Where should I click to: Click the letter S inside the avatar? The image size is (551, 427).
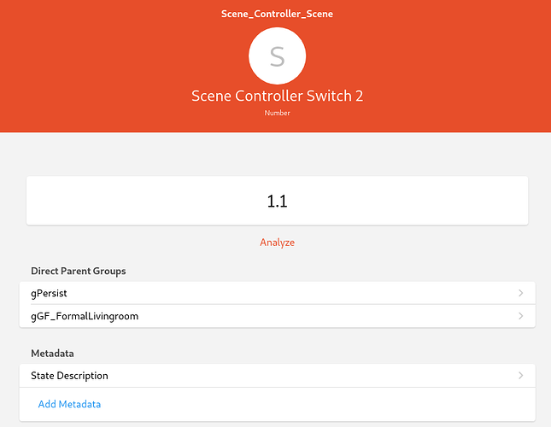(x=277, y=56)
